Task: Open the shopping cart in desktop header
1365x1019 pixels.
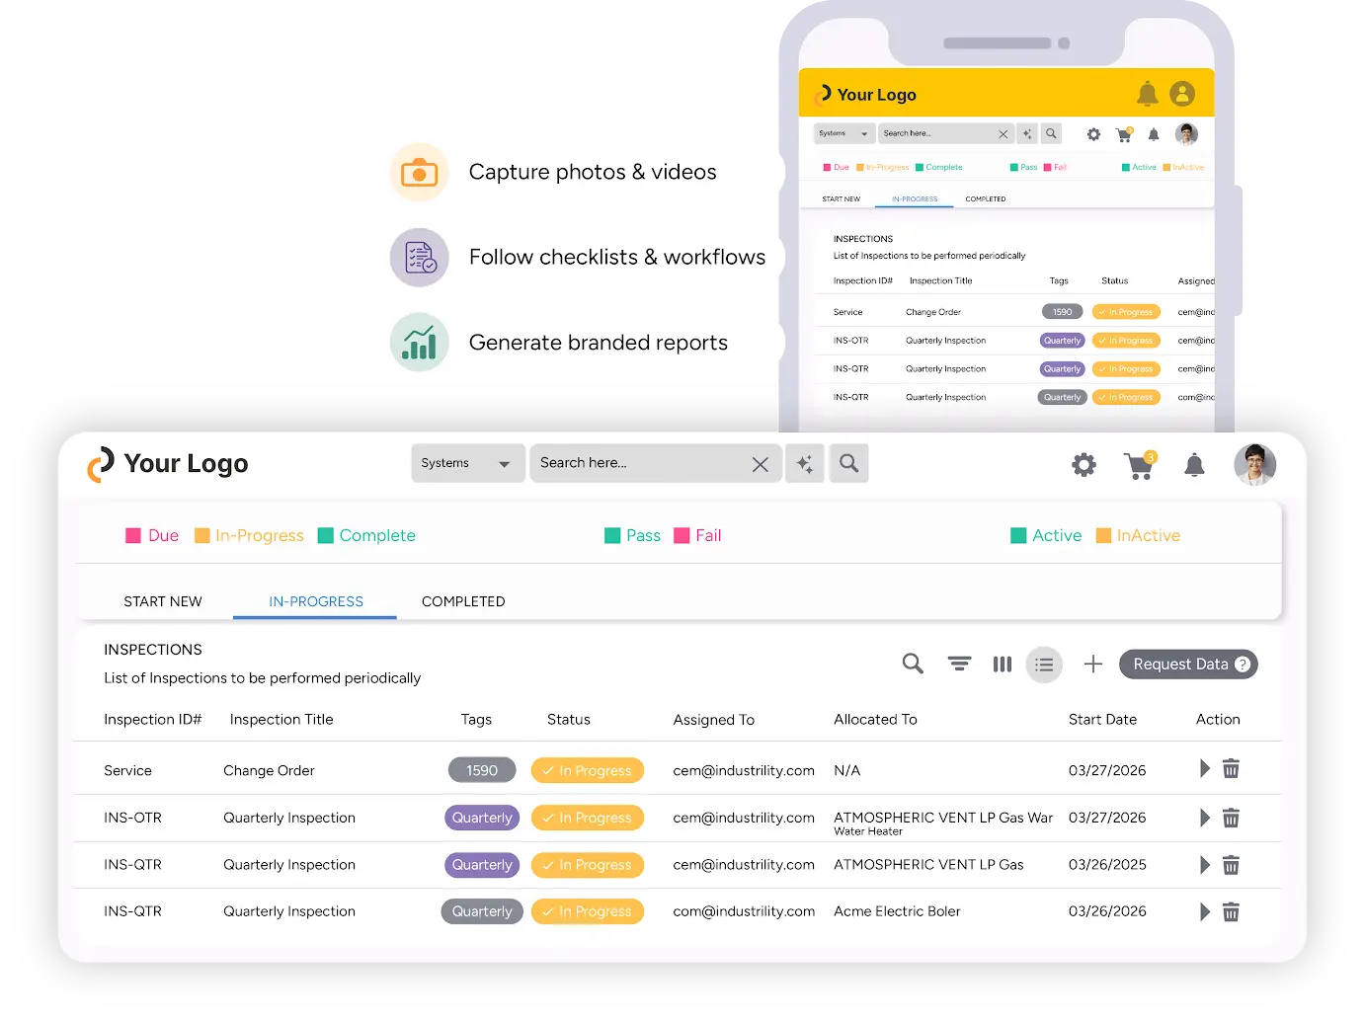Action: (x=1139, y=465)
